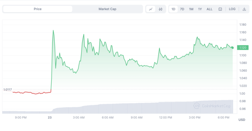
Task: Click the 12:00 PM label on the time axis
Action: click(165, 117)
